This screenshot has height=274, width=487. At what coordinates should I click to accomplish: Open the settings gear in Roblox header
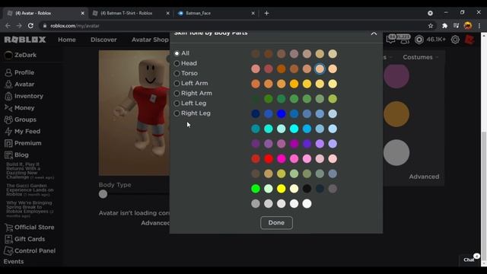tap(455, 40)
